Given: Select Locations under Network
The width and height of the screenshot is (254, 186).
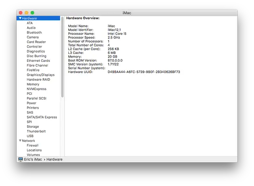Looking at the screenshot, I should click(x=34, y=150).
